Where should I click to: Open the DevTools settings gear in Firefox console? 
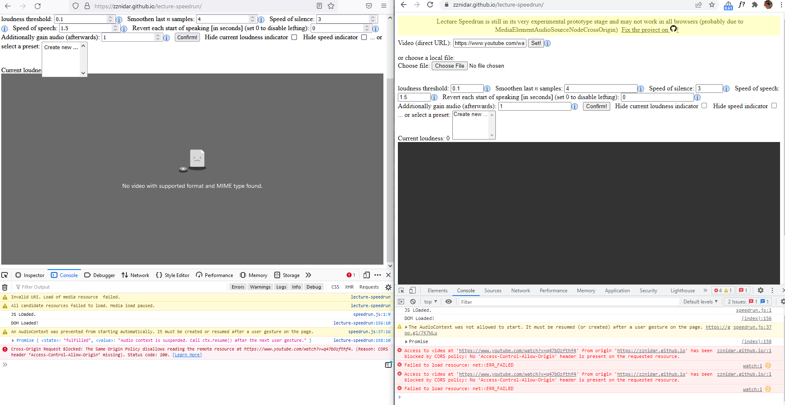tap(388, 287)
